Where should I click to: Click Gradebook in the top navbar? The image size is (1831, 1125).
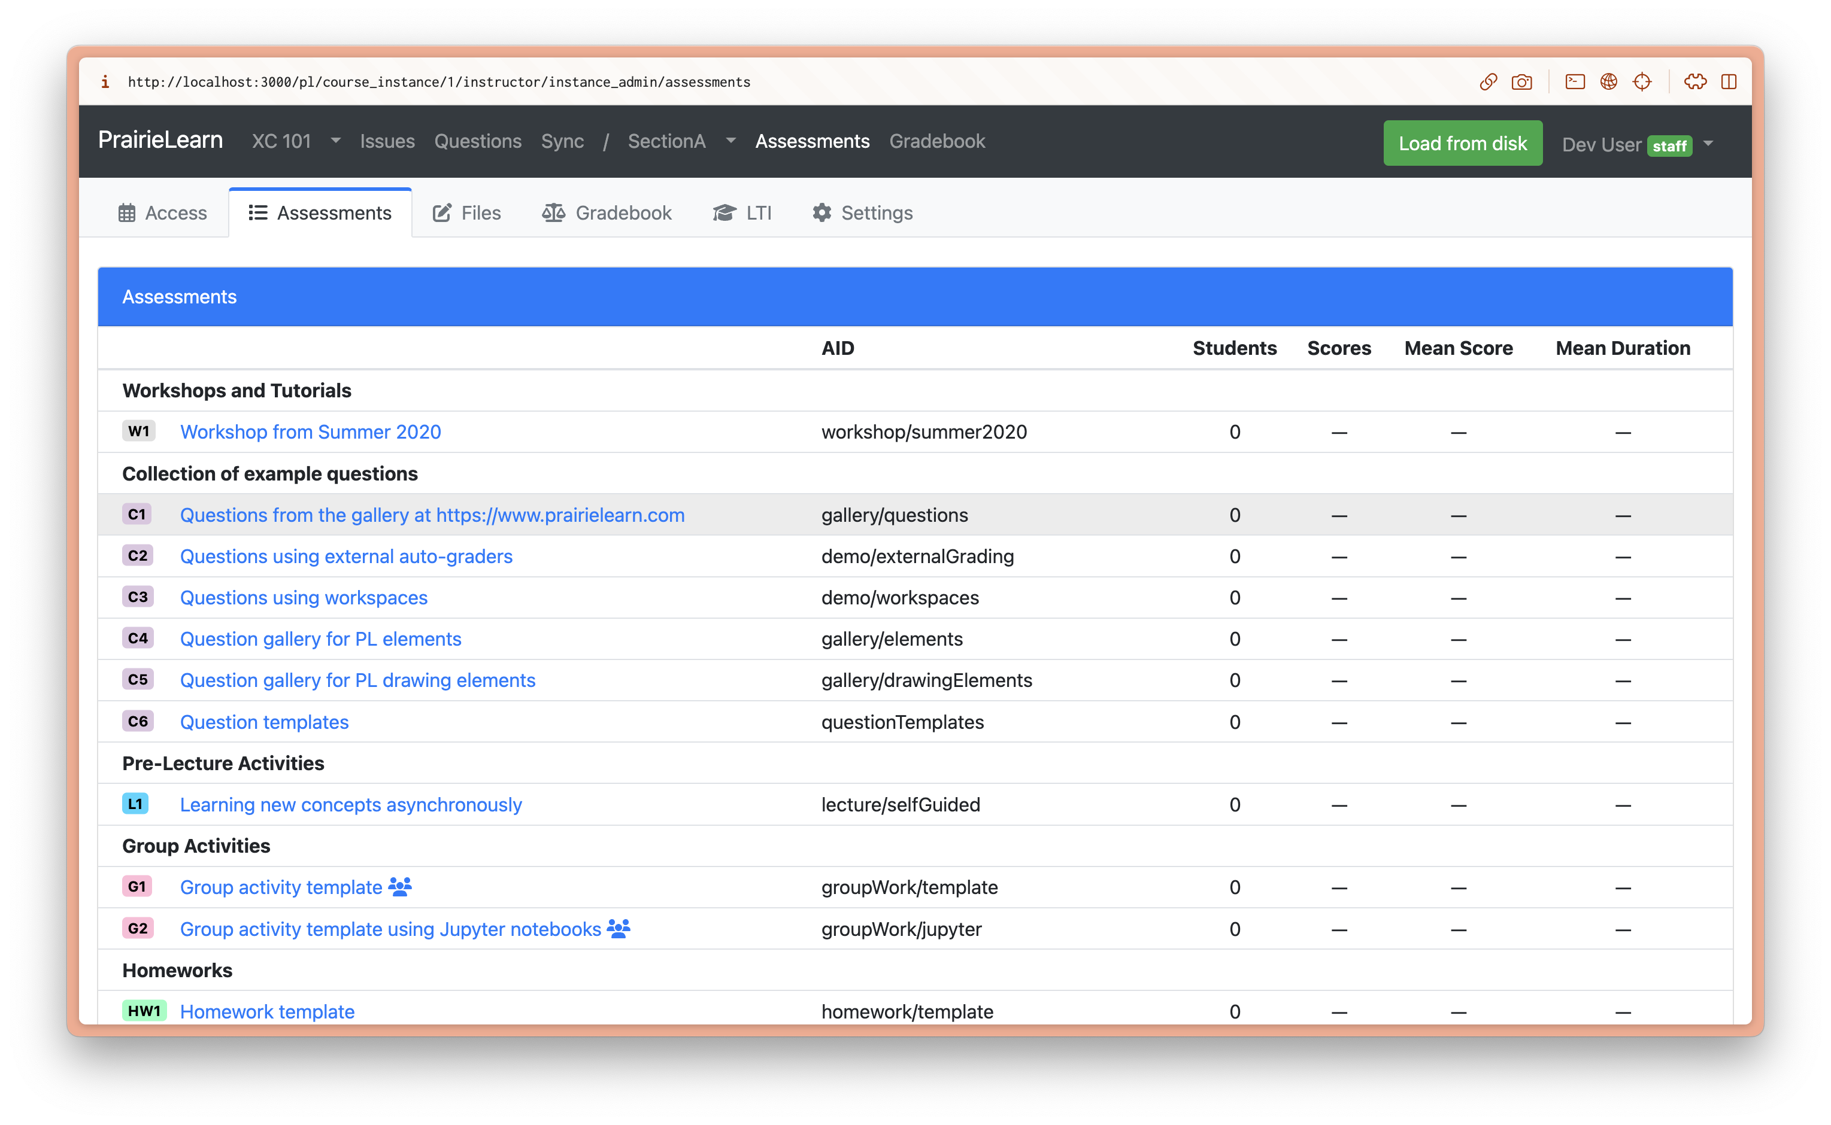pos(937,141)
